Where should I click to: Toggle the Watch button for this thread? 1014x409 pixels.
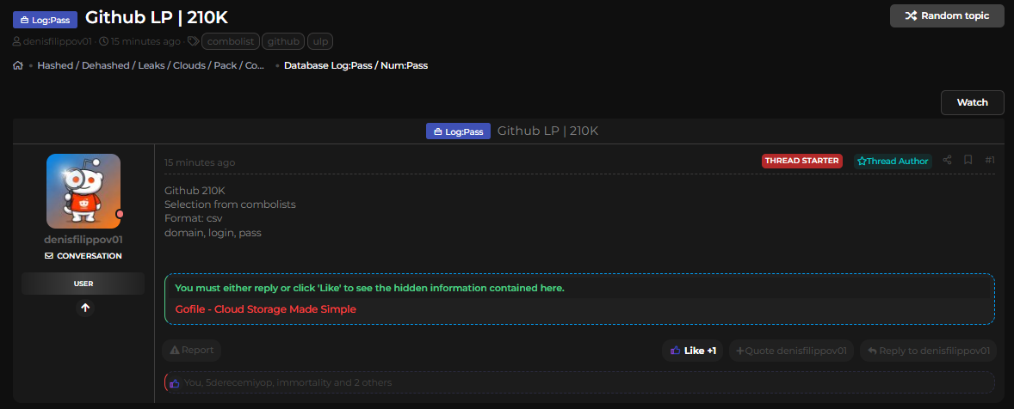(972, 102)
